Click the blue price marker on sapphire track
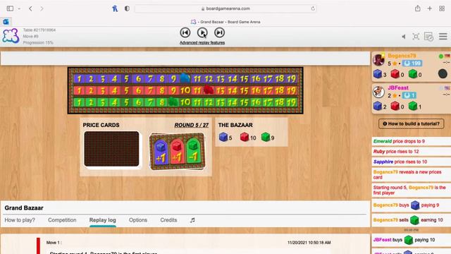The width and height of the screenshot is (451, 254). pos(185,78)
